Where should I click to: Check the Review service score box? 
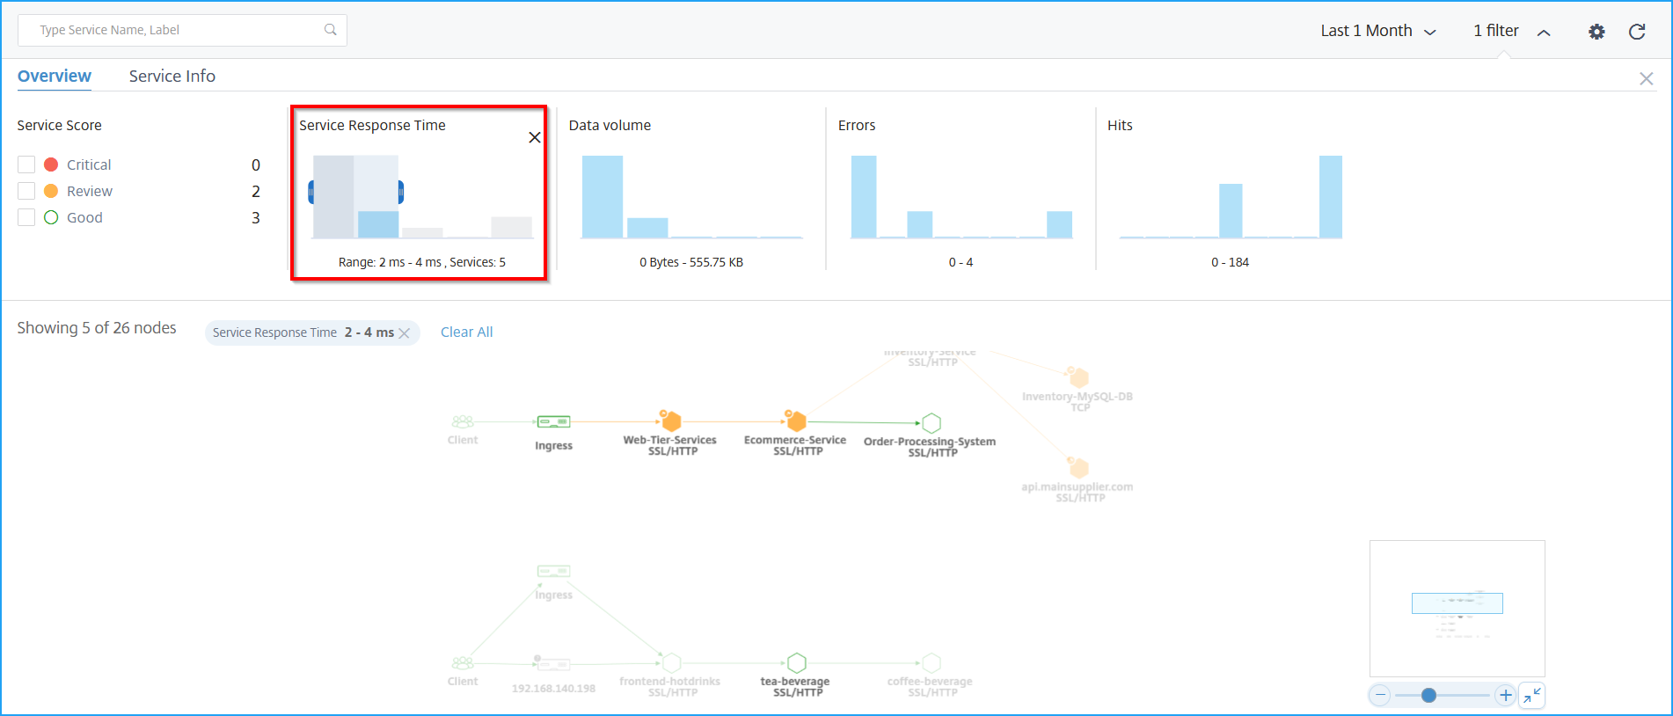tap(26, 191)
